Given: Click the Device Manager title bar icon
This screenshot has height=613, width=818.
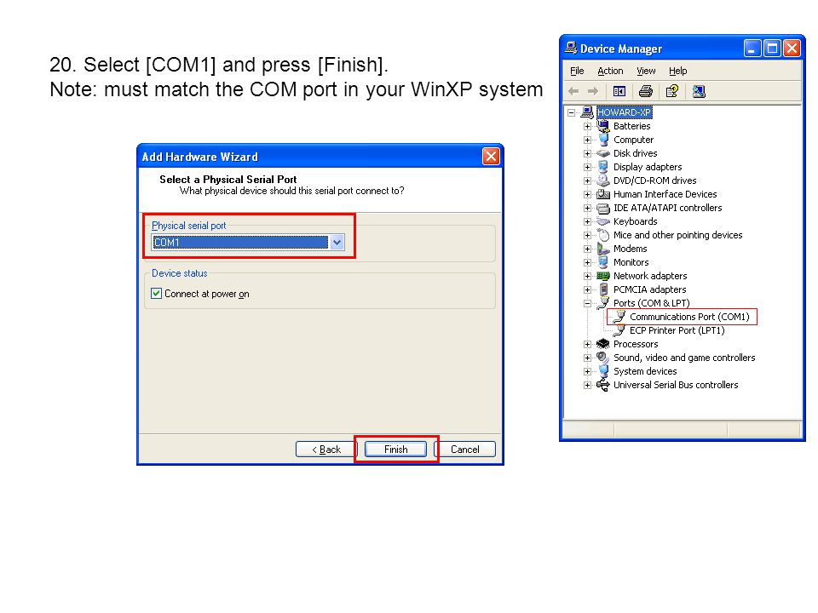Looking at the screenshot, I should [571, 48].
